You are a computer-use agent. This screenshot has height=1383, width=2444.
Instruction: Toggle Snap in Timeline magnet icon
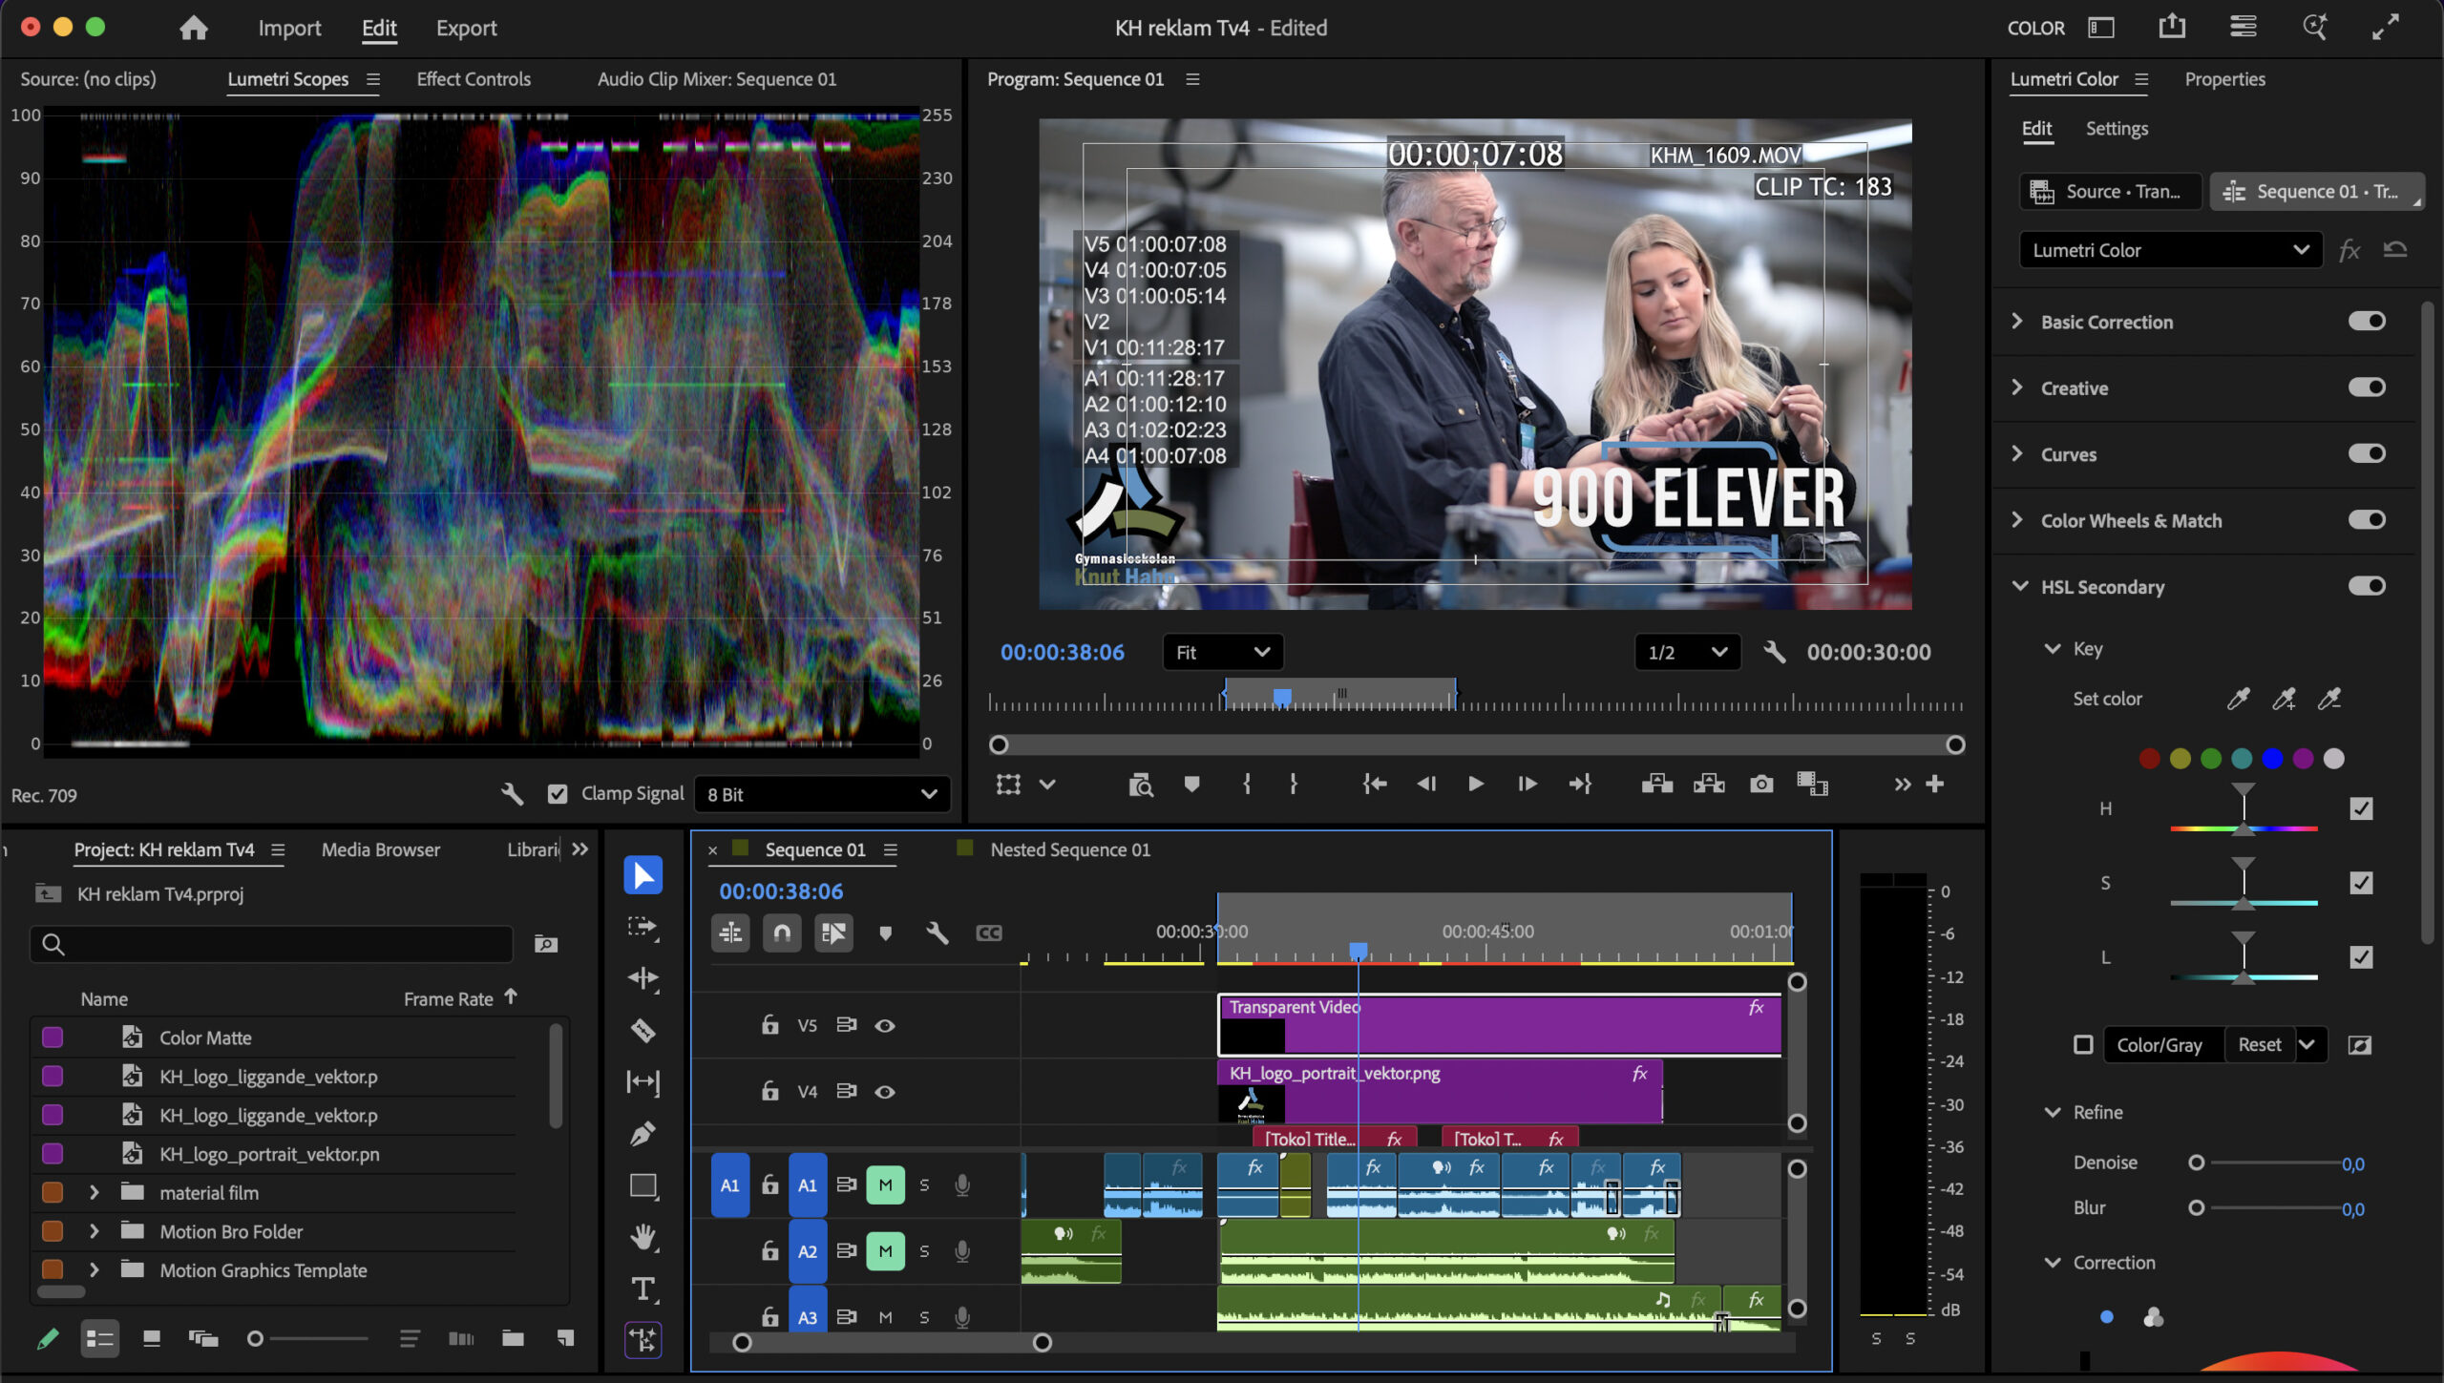(782, 932)
